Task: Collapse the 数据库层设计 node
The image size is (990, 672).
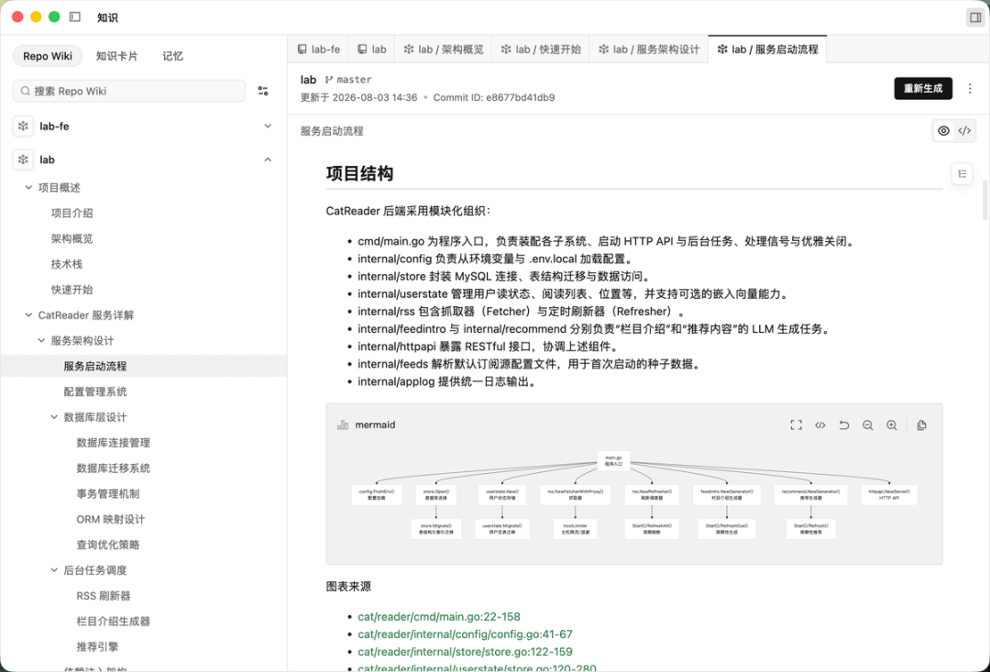Action: (54, 417)
